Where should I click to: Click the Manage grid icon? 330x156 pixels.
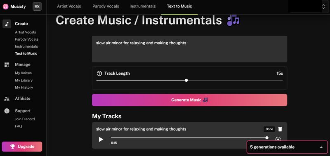coord(7,65)
